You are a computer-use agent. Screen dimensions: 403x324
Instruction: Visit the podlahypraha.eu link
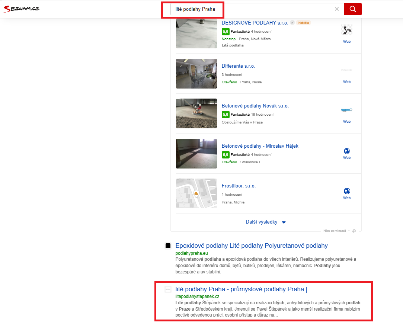(192, 253)
